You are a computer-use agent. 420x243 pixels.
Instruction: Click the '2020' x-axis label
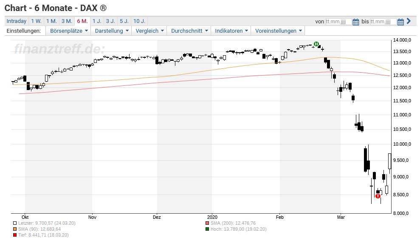212,217
